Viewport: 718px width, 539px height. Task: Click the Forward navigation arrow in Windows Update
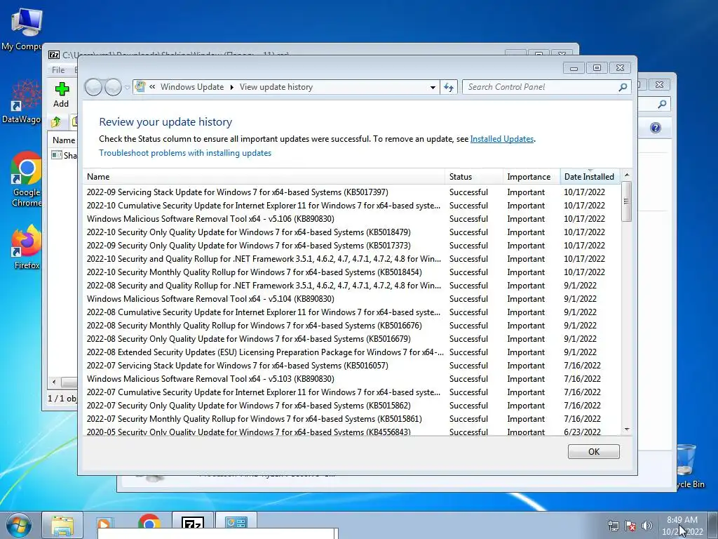coord(113,87)
